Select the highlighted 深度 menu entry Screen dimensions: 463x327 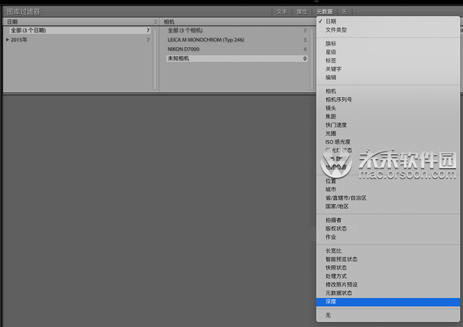(388, 301)
